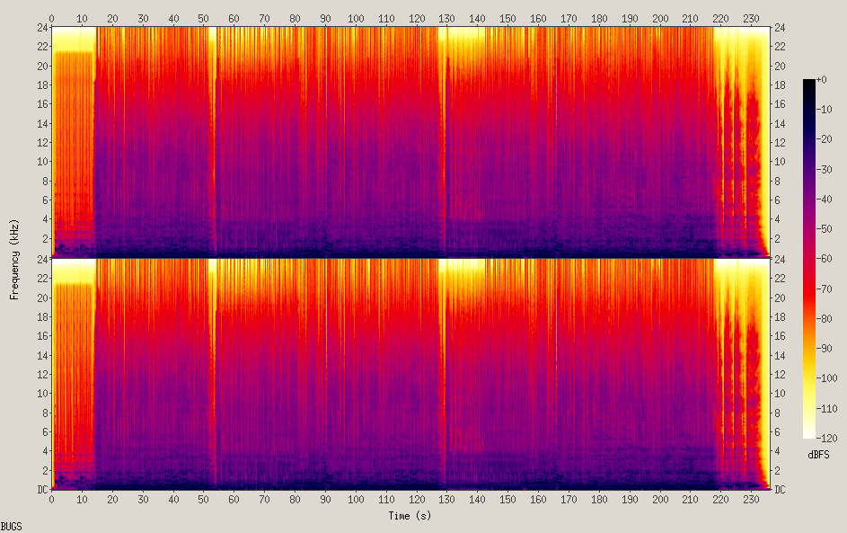Screen dimensions: 847x533
Task: Select the 50 mark on bottom time axis
Action: [x=204, y=500]
